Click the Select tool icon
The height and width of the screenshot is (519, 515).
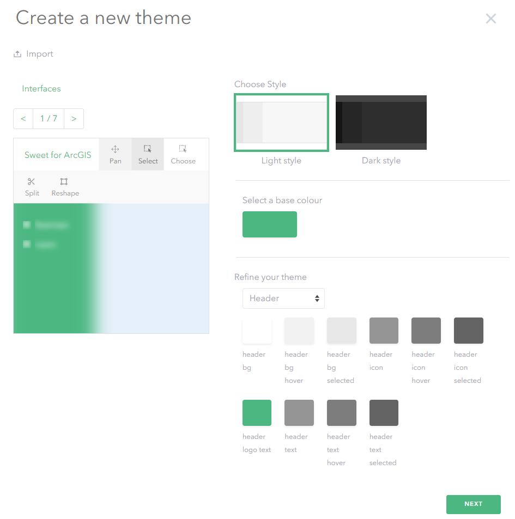coord(148,149)
